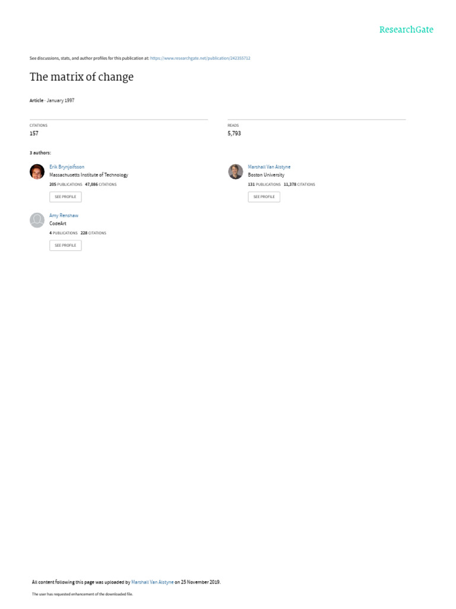Click See Profile under Boston University
The width and height of the screenshot is (456, 609).
click(264, 196)
